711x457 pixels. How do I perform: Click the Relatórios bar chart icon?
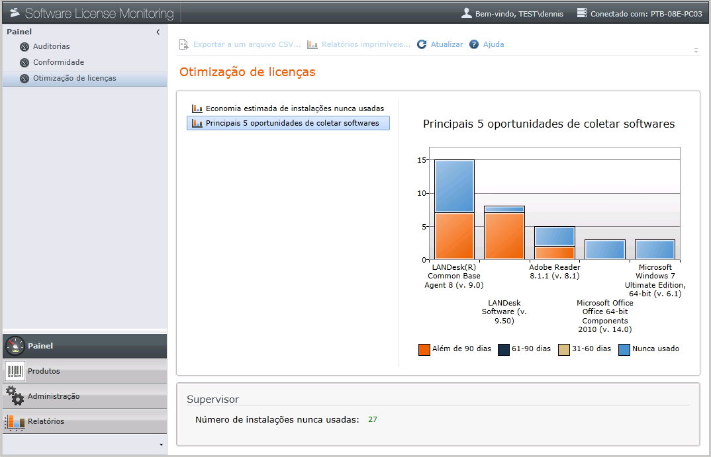pyautogui.click(x=15, y=422)
